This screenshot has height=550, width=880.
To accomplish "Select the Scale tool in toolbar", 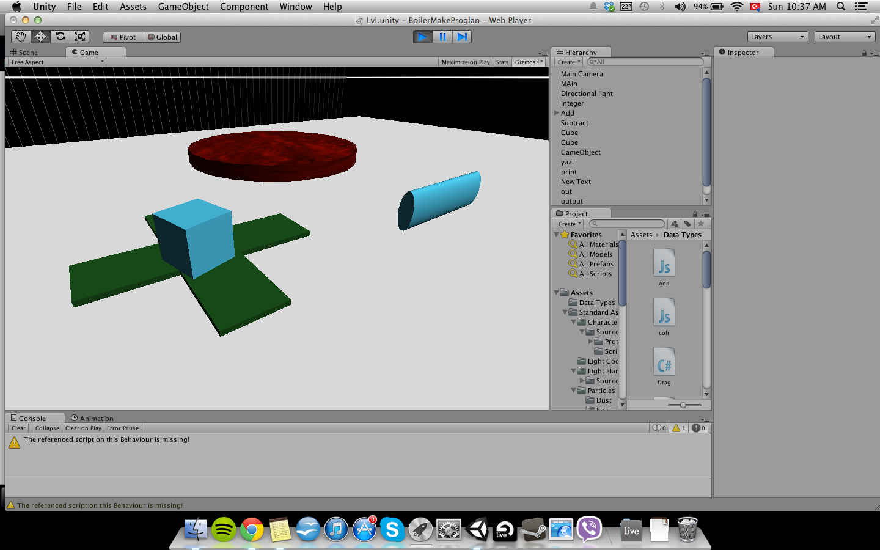I will coord(79,37).
